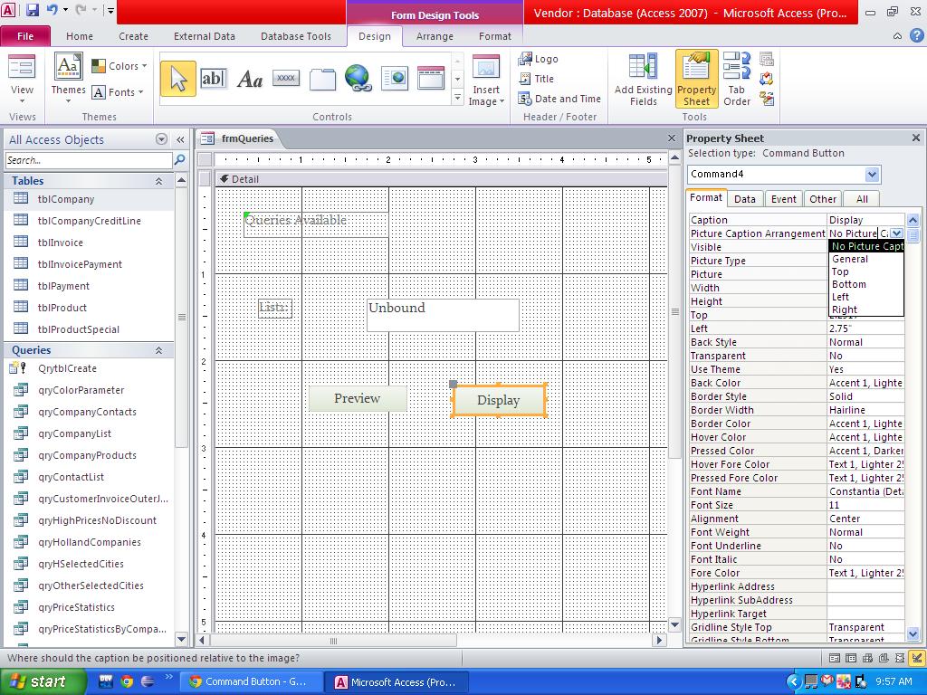This screenshot has height=695, width=927.
Task: Select the Label control tool
Action: [x=250, y=79]
